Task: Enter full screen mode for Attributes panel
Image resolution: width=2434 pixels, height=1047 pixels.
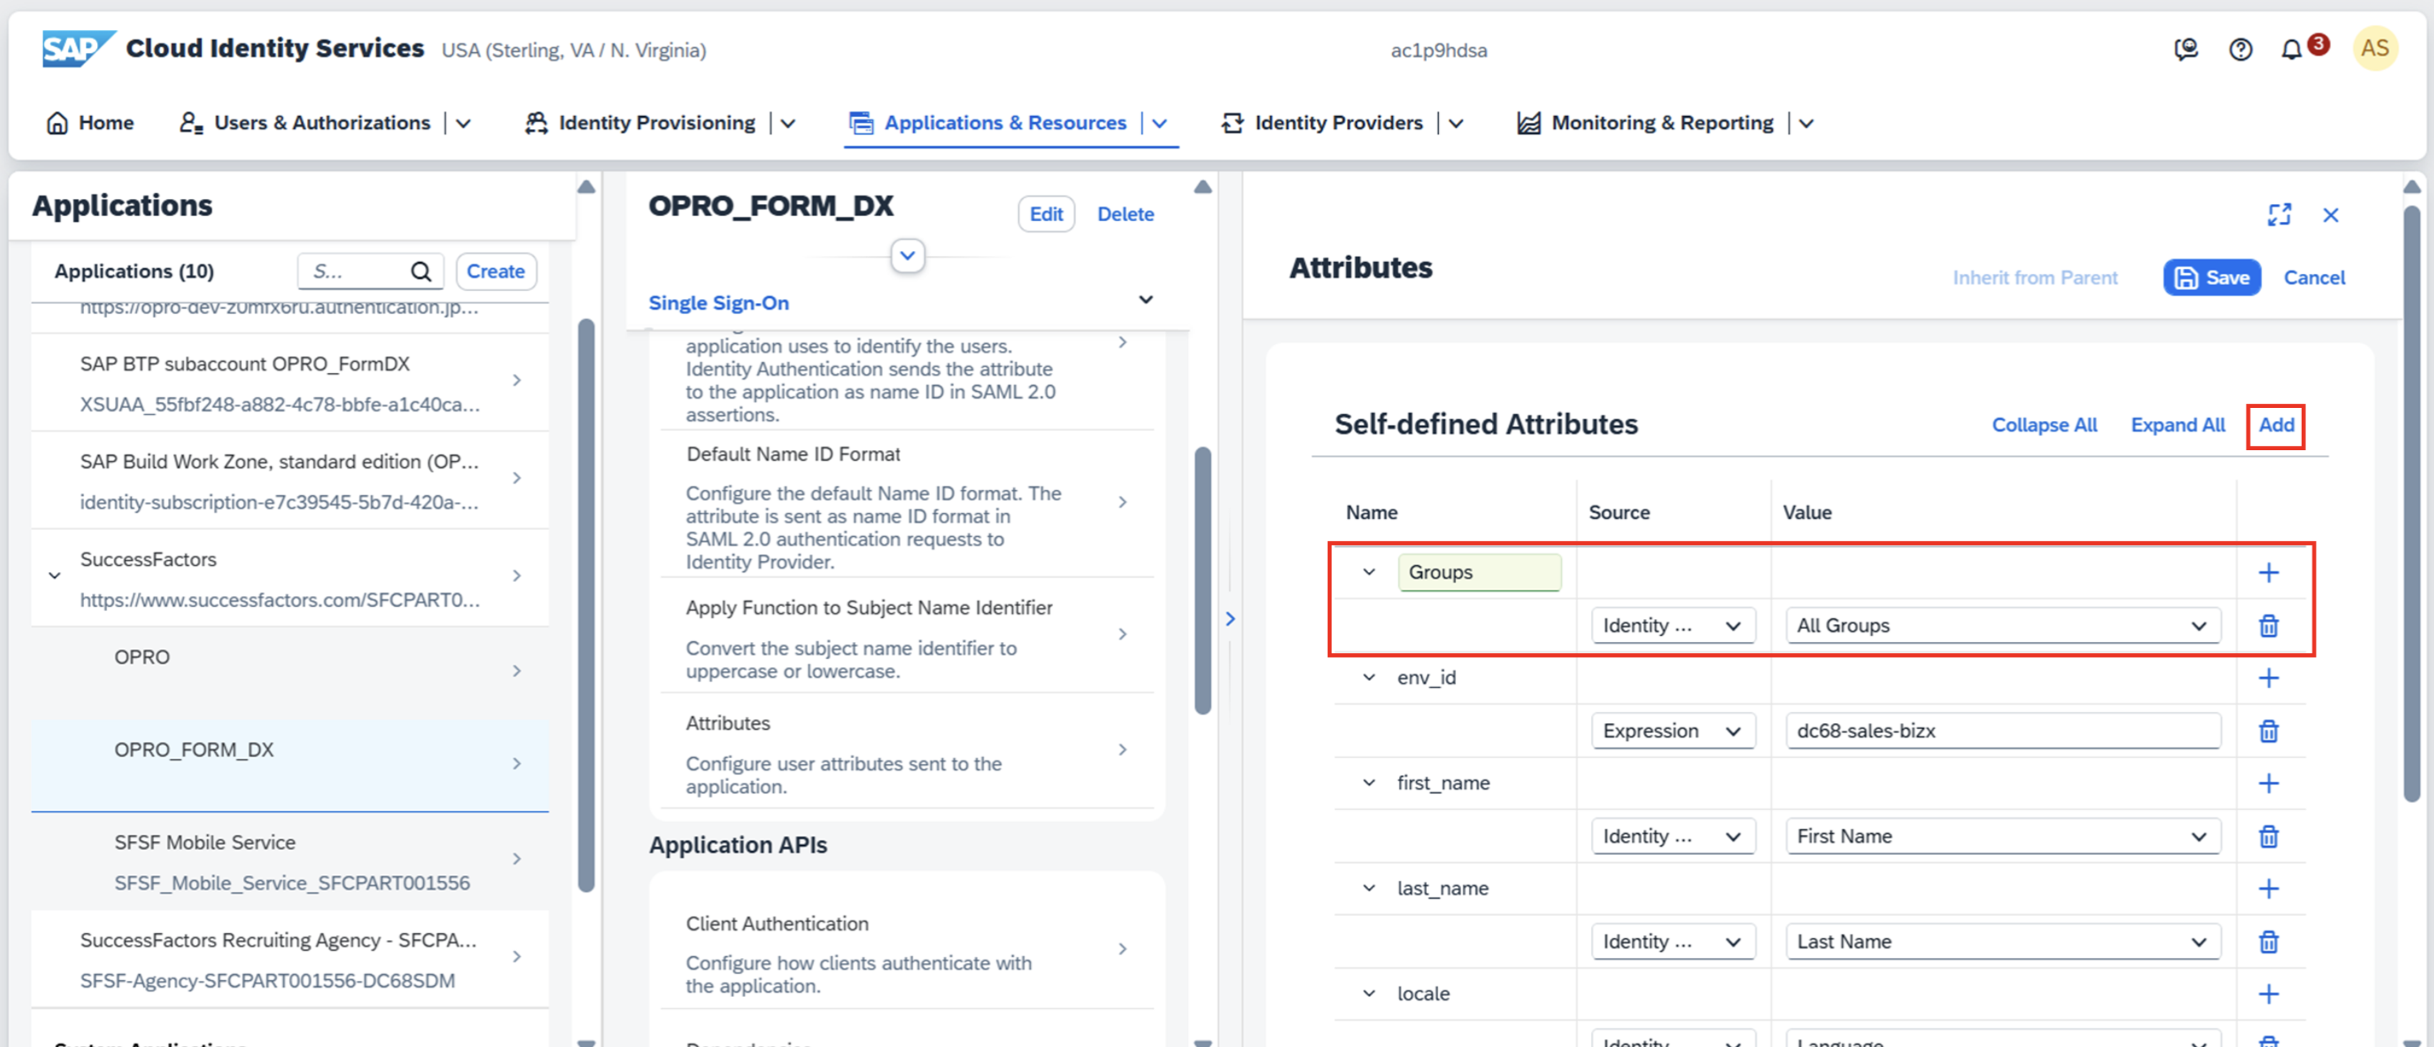Action: click(2279, 215)
